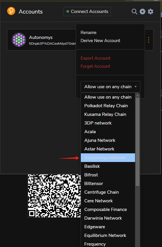
Task: Click the QR code image
Action: (x=54, y=196)
